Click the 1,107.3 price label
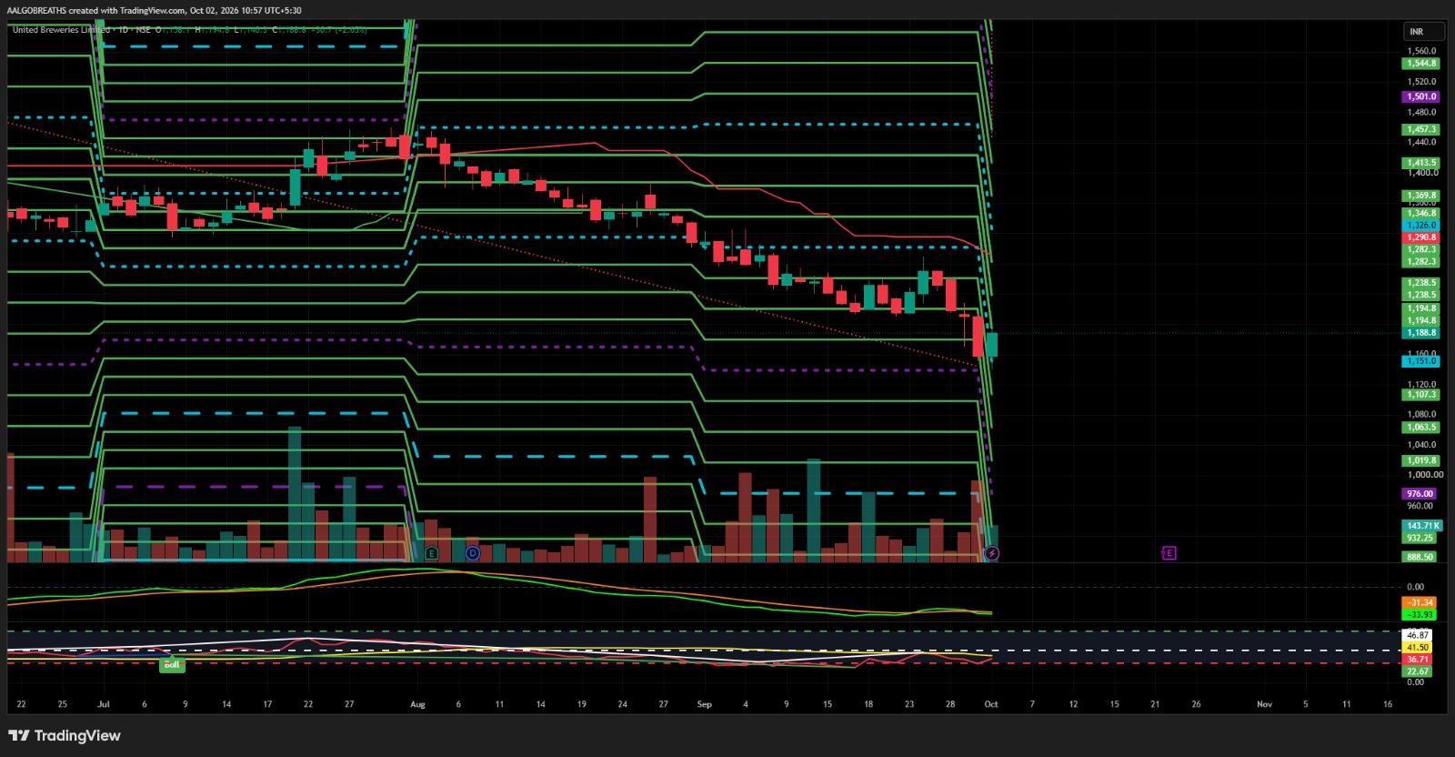Screen dimensions: 1455x757 click(1420, 395)
